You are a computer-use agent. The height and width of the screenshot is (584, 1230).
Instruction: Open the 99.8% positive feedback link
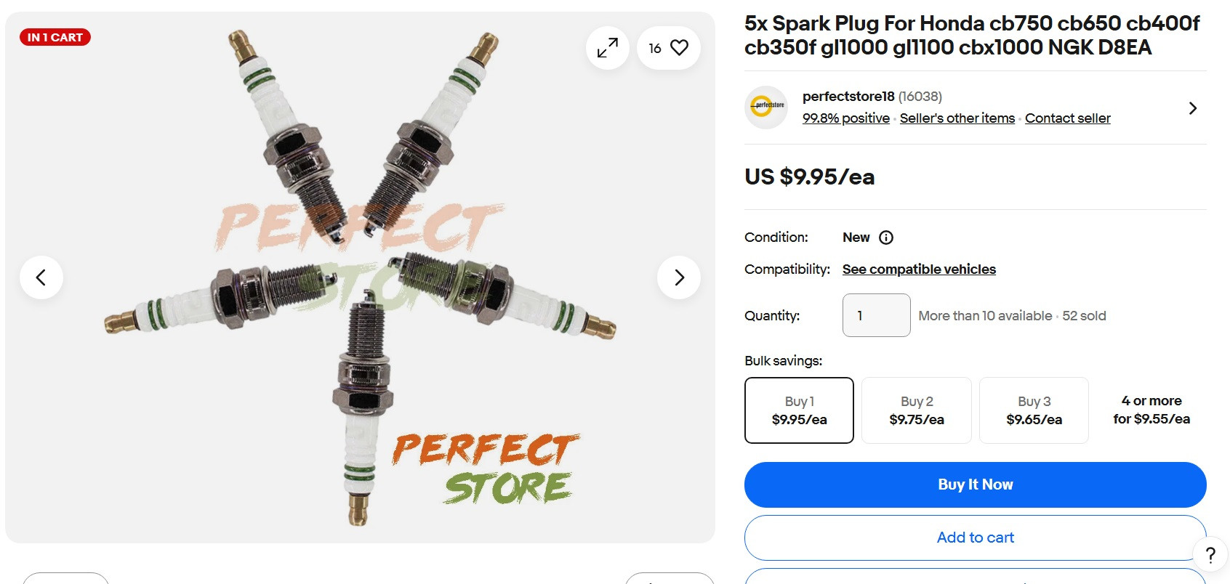(x=845, y=118)
